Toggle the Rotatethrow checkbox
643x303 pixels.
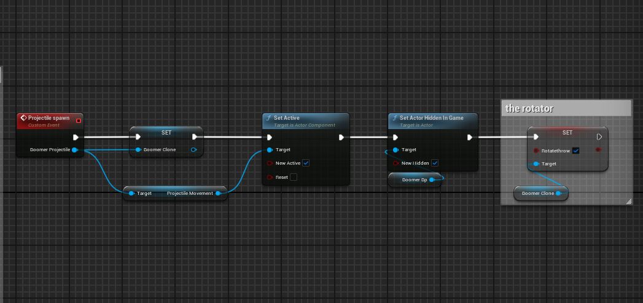point(576,151)
